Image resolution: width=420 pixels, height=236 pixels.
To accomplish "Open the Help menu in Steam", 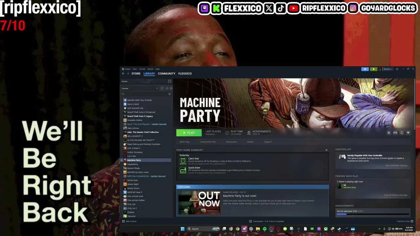I will 157,69.
